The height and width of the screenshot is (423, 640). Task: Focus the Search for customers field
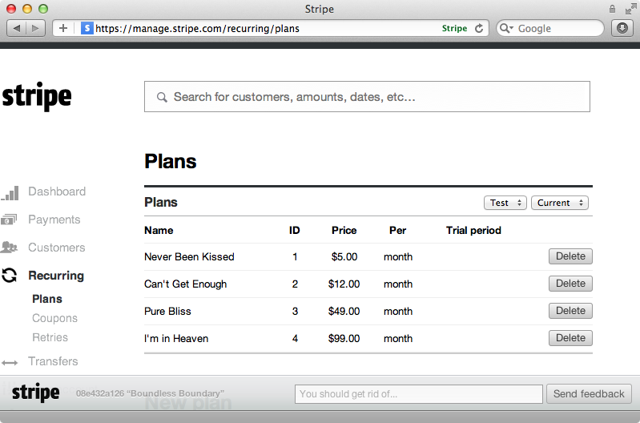pos(367,97)
